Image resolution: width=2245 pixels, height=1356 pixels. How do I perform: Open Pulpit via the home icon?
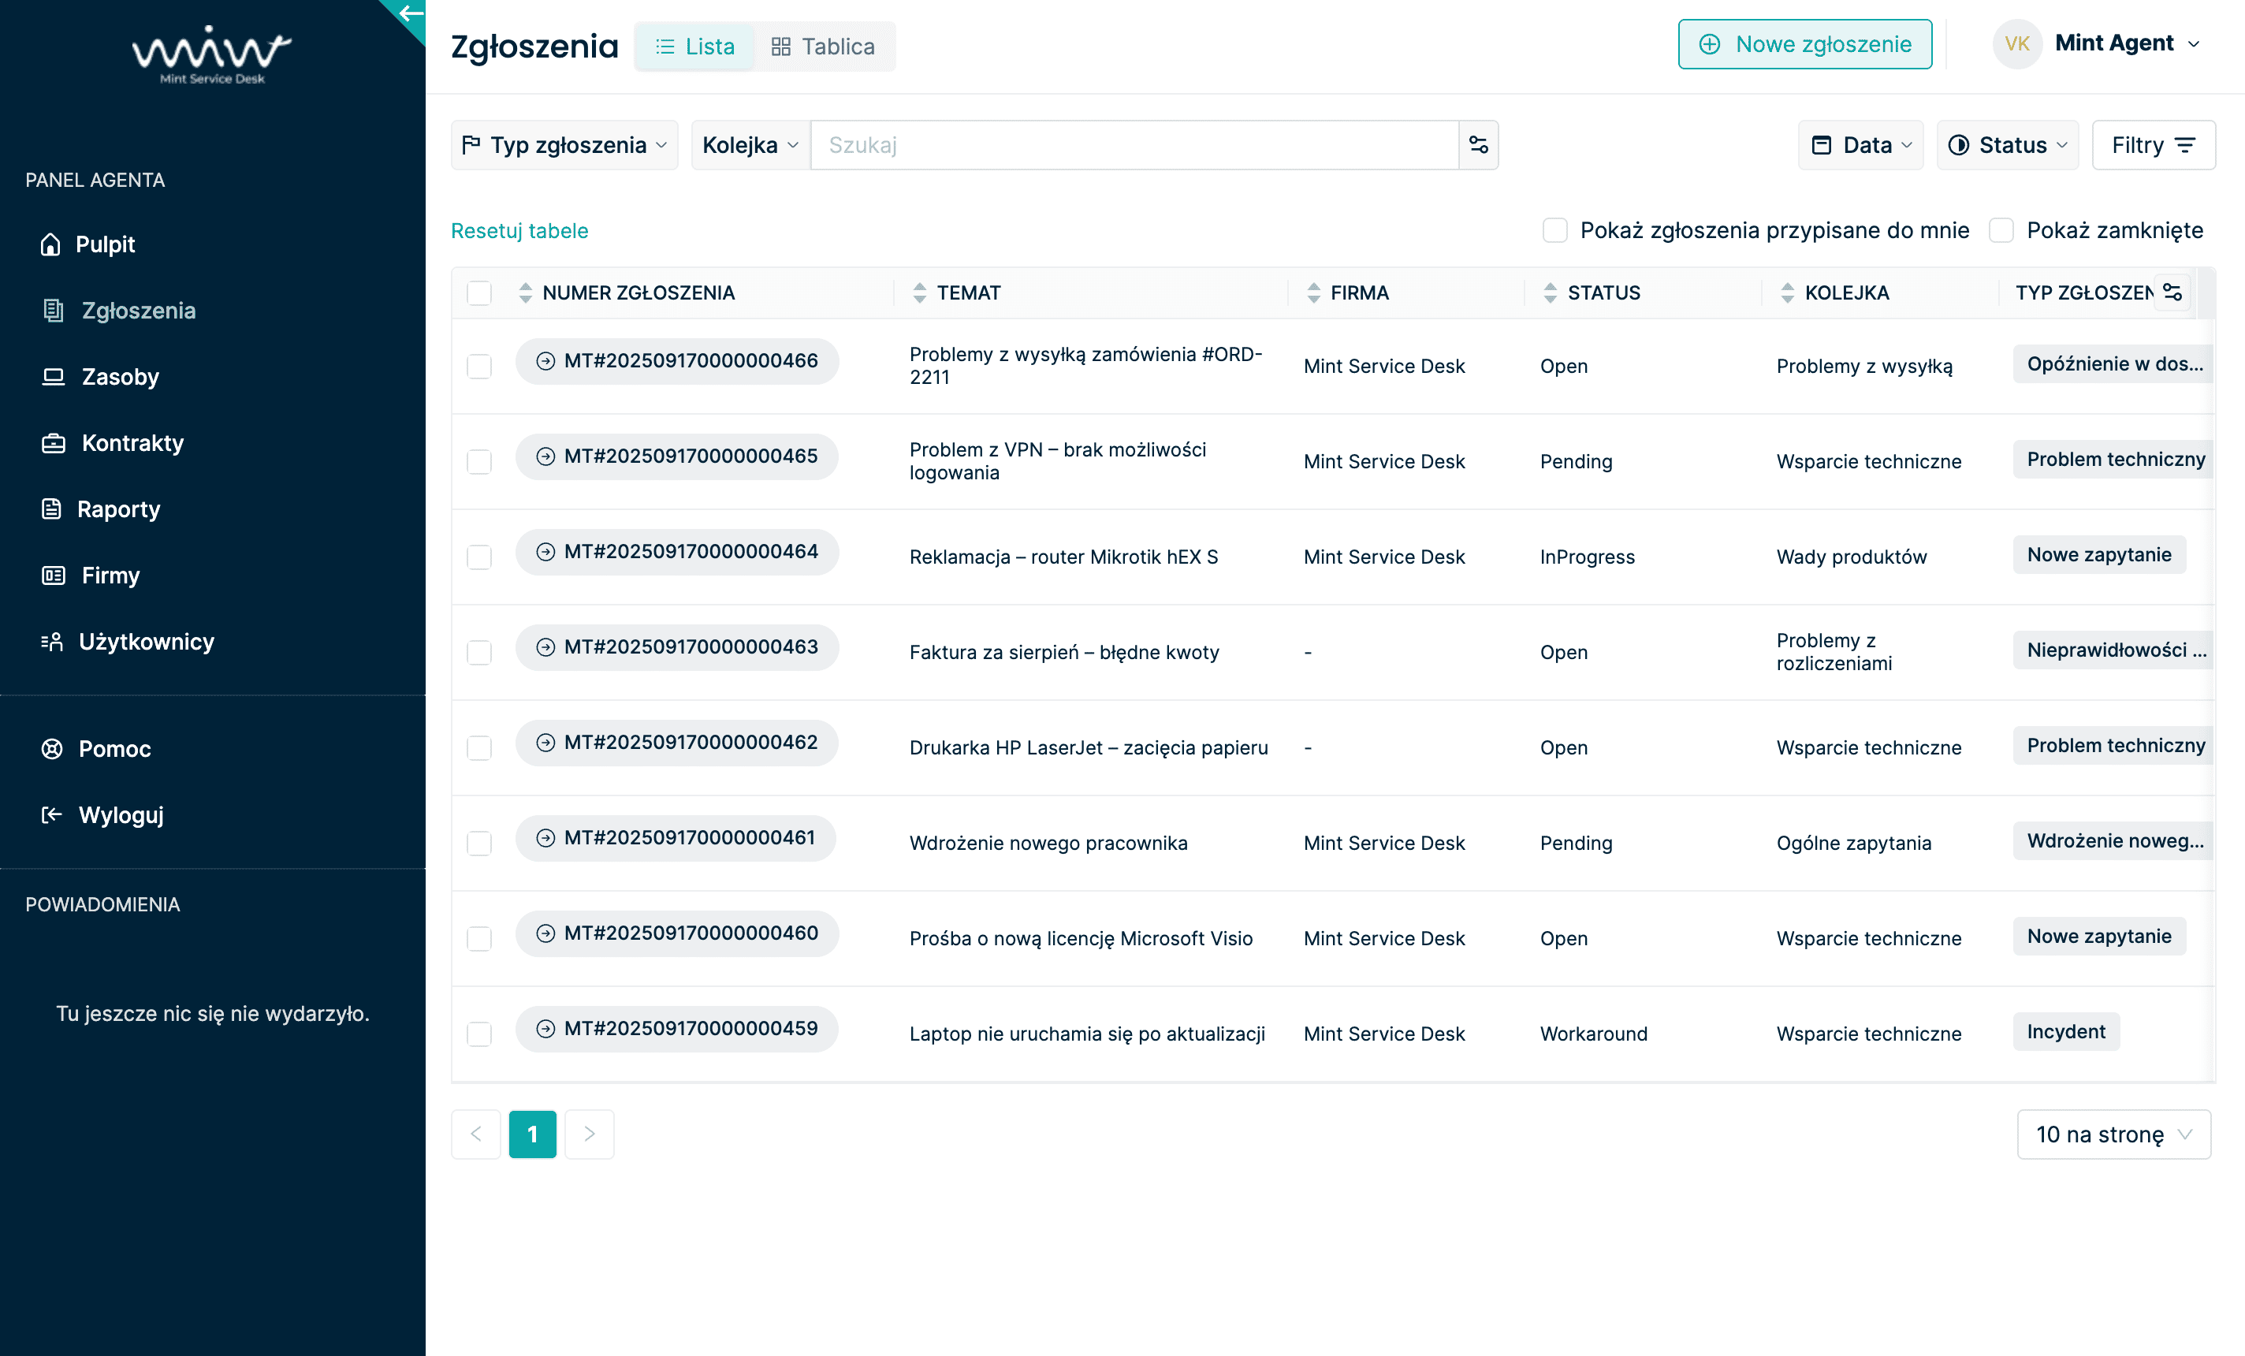[x=51, y=244]
